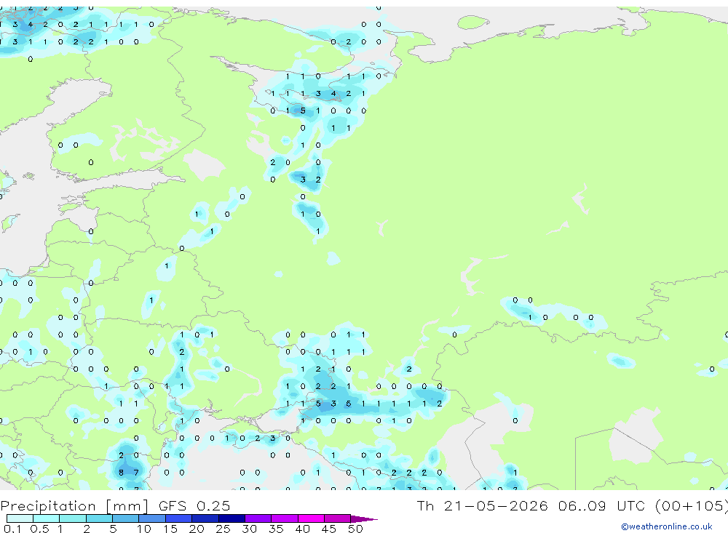The width and height of the screenshot is (728, 533).
Task: Click the '06..09 UTC' time range text
Action: click(x=602, y=505)
